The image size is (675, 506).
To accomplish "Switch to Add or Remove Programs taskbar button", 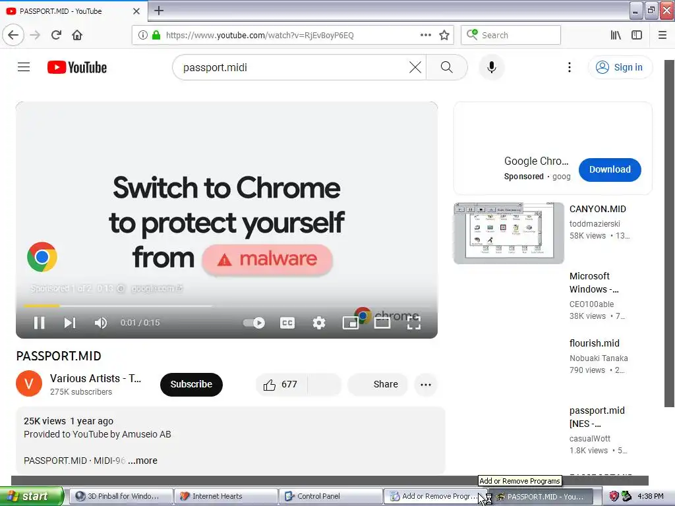I will 435,496.
